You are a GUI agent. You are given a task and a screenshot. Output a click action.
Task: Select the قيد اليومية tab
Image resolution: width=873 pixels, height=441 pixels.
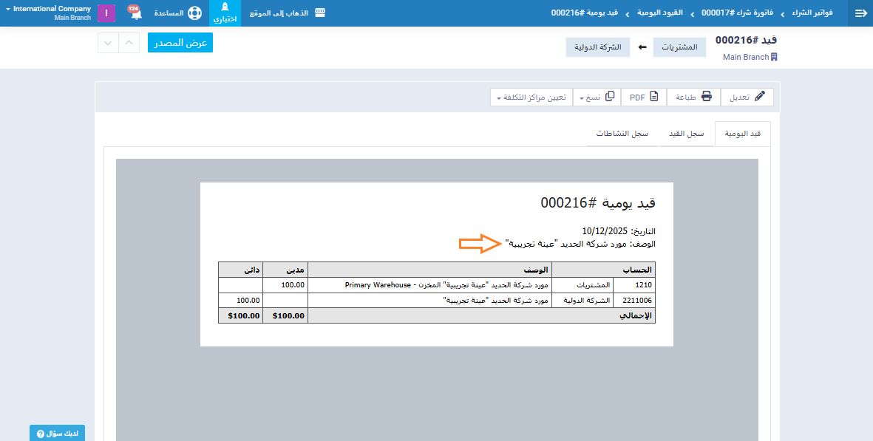[x=742, y=134]
